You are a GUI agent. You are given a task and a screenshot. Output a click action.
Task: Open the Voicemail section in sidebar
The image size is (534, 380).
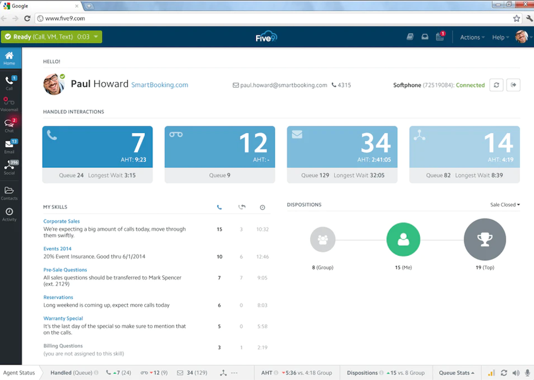(9, 103)
